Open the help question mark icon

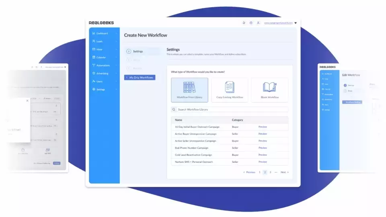click(x=251, y=23)
